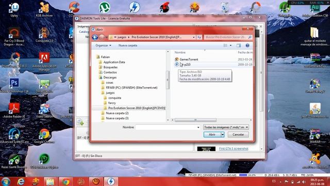
Task: Launch Far Cry 3 Blood Dragon shortcut
Action: pyautogui.click(x=14, y=37)
